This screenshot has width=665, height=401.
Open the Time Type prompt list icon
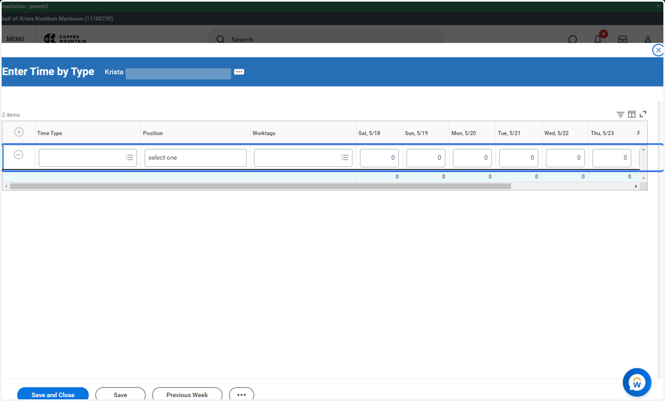(129, 158)
